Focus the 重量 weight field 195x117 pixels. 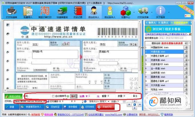pos(111,96)
